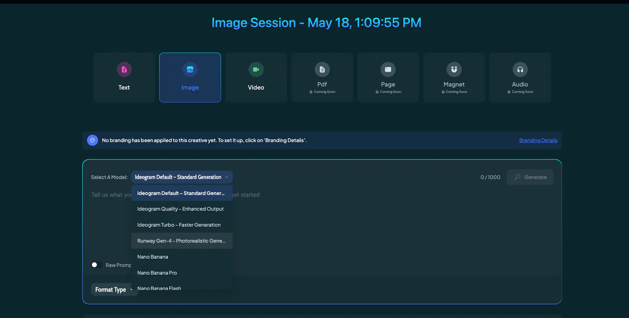The image size is (629, 318).
Task: Click the Image Session title heading
Action: coord(316,23)
